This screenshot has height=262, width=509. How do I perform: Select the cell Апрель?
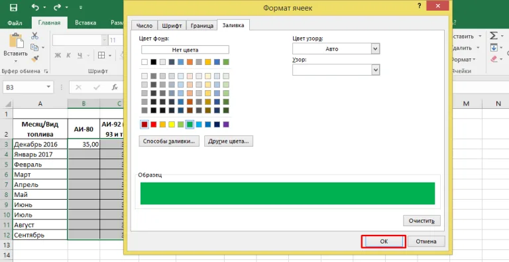point(40,184)
